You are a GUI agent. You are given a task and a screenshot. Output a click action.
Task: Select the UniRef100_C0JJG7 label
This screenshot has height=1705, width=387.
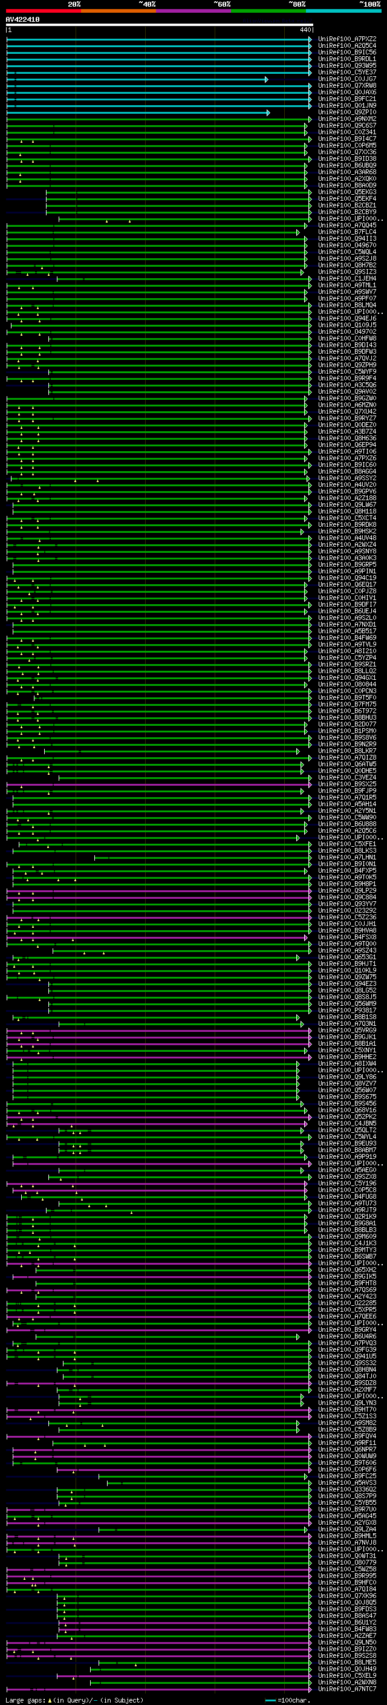click(x=347, y=79)
